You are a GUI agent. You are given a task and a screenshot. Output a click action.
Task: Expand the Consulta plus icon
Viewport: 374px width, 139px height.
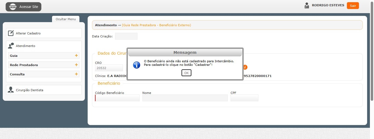click(x=76, y=74)
